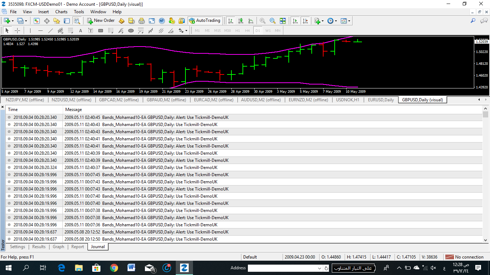Pick the Text label (A) tool
The height and width of the screenshot is (275, 490).
[80, 30]
